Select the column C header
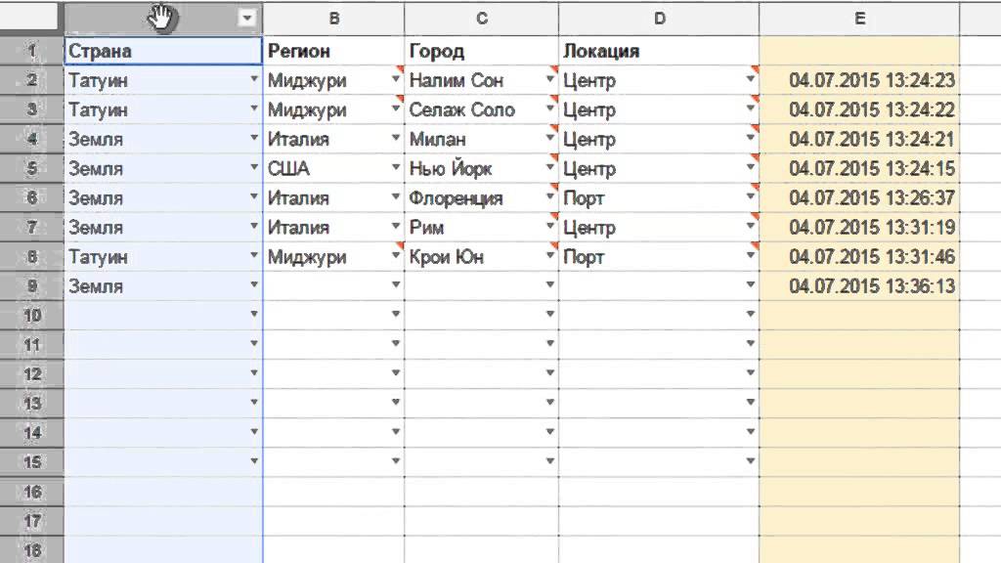The width and height of the screenshot is (1001, 563). pos(482,19)
